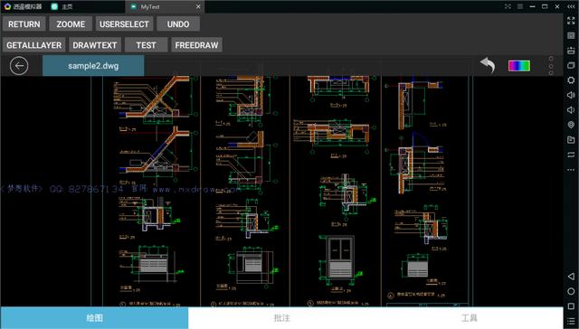This screenshot has width=579, height=329.
Task: Click the Android back triangle button
Action: click(571, 277)
